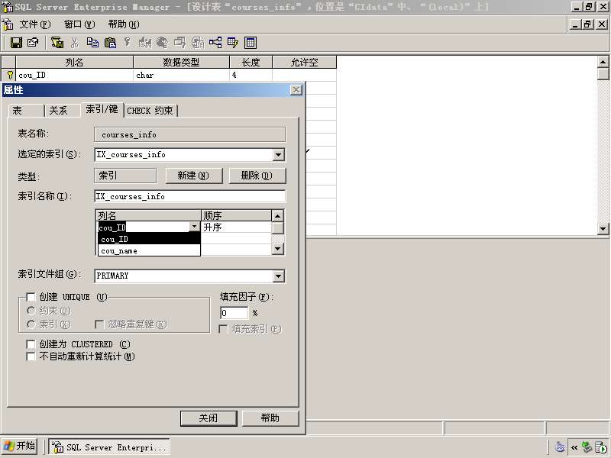Image resolution: width=611 pixels, height=458 pixels.
Task: Click the Data Type column header
Action: click(182, 63)
